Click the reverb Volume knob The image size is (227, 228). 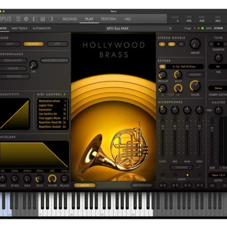pyautogui.click(x=195, y=86)
